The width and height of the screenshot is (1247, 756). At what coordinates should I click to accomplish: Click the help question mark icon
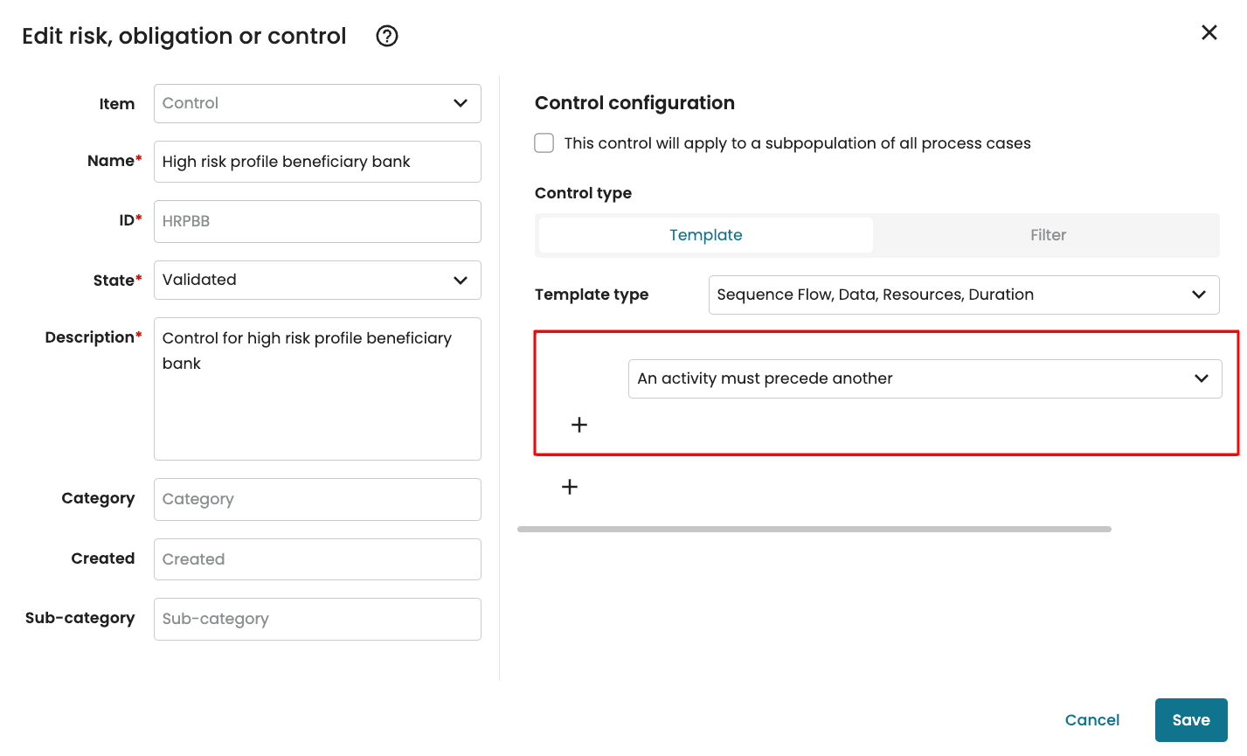(x=386, y=36)
